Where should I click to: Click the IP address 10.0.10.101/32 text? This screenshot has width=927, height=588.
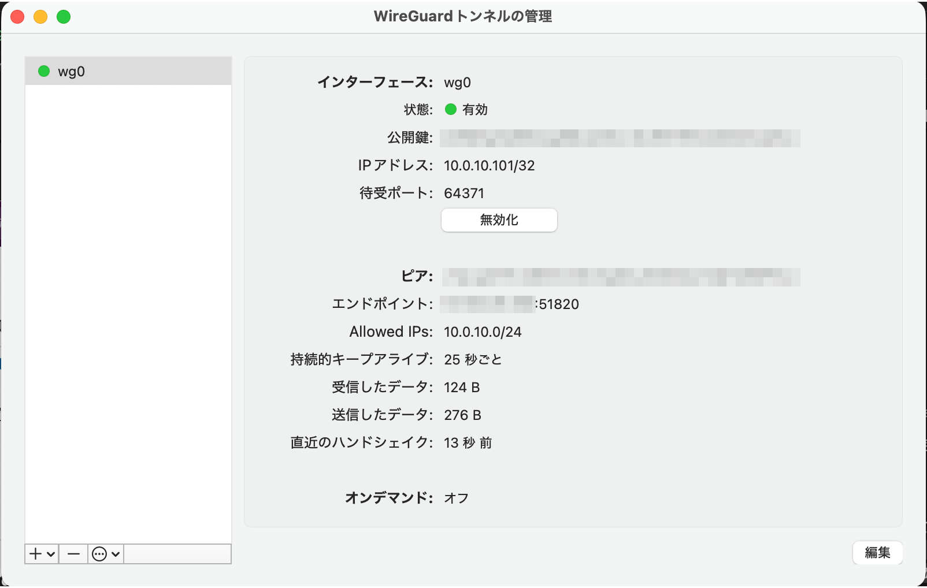489,166
